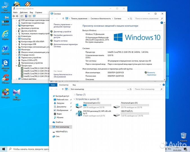Click РУС language indicator in taskbar

click(170, 149)
